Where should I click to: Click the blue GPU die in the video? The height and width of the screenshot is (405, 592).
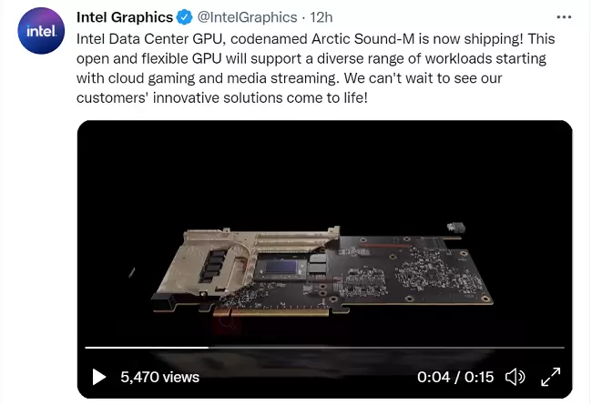point(281,268)
